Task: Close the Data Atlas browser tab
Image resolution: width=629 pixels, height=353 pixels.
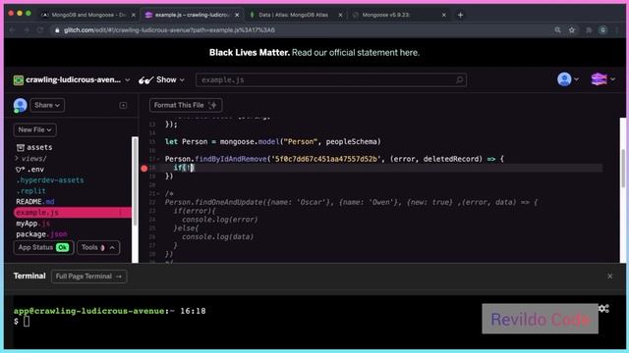Action: 341,15
